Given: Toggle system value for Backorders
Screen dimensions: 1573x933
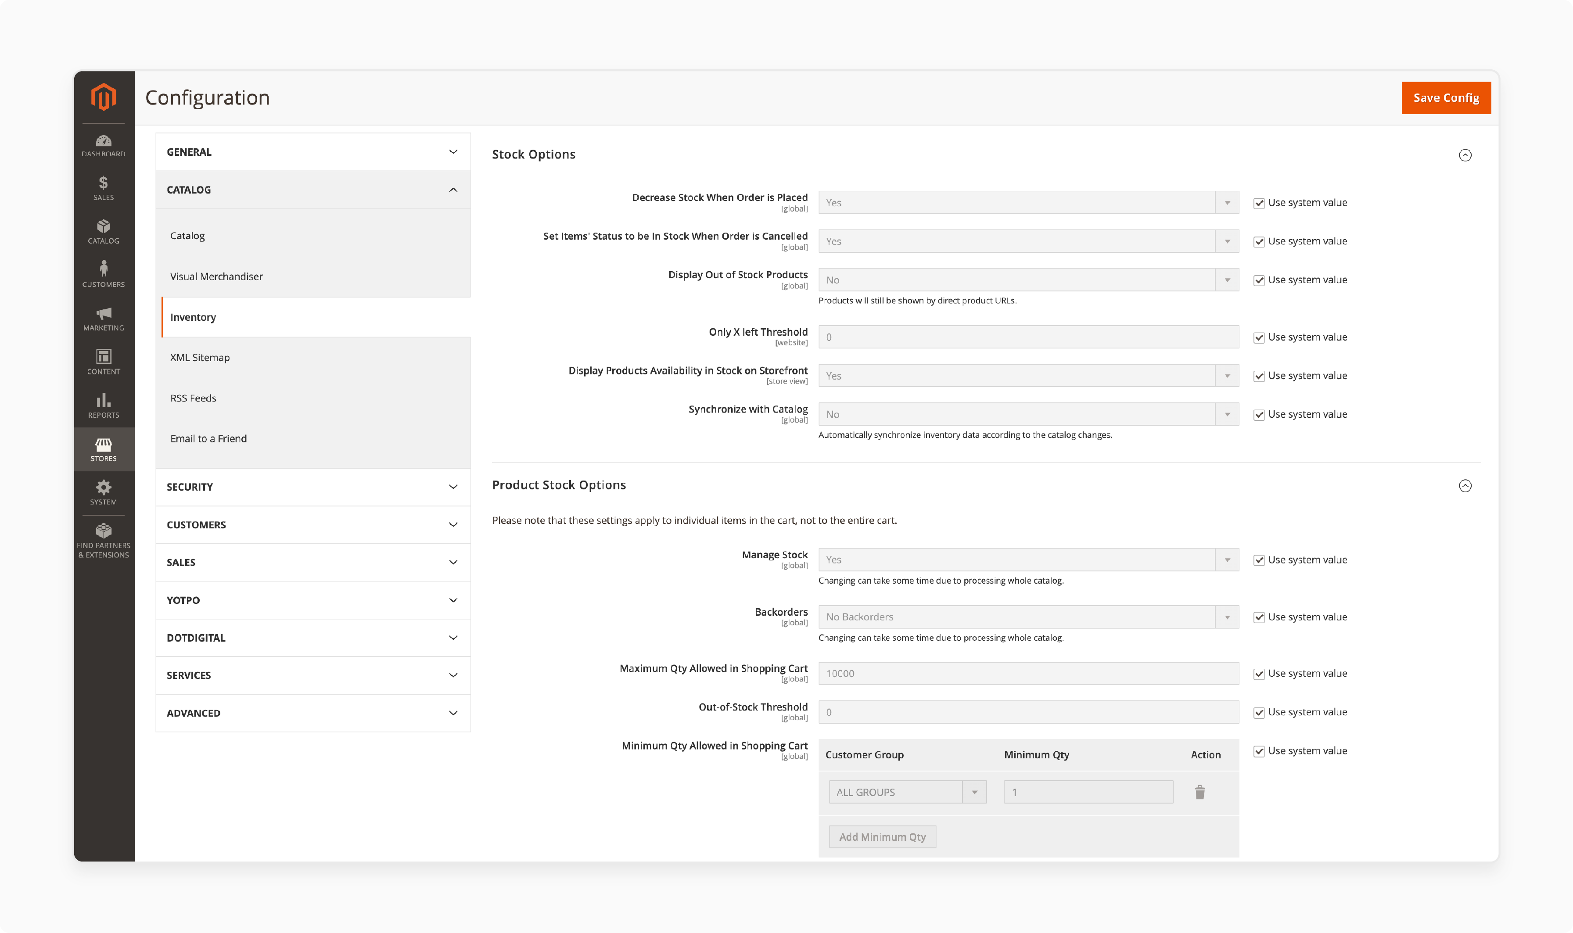Looking at the screenshot, I should (x=1259, y=617).
